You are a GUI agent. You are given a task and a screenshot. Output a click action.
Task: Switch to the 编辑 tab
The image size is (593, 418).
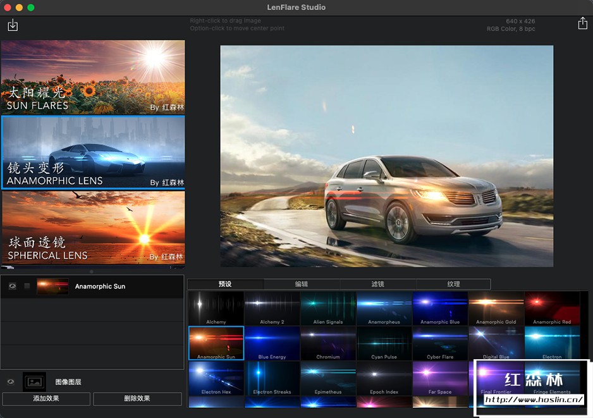[x=302, y=285]
